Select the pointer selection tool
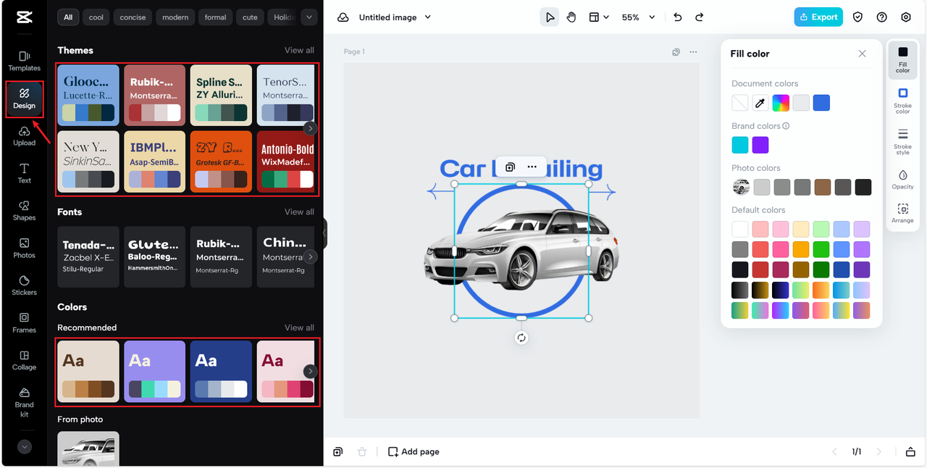This screenshot has width=927, height=468. (x=550, y=17)
